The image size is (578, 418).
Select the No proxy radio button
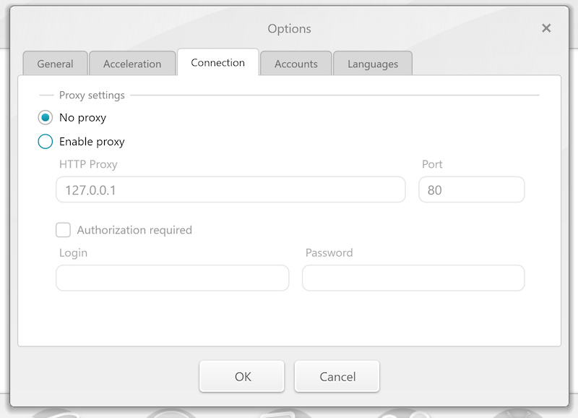46,117
